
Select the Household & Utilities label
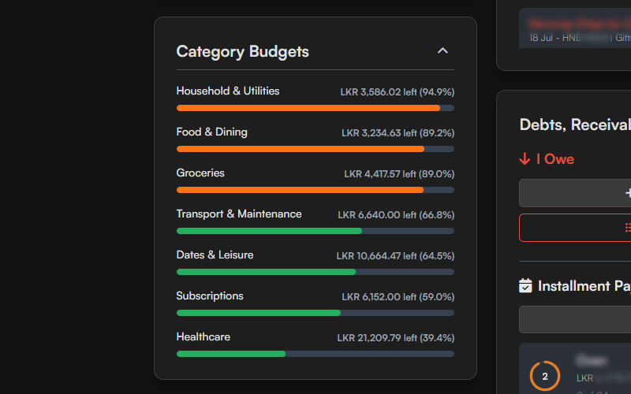pos(228,91)
